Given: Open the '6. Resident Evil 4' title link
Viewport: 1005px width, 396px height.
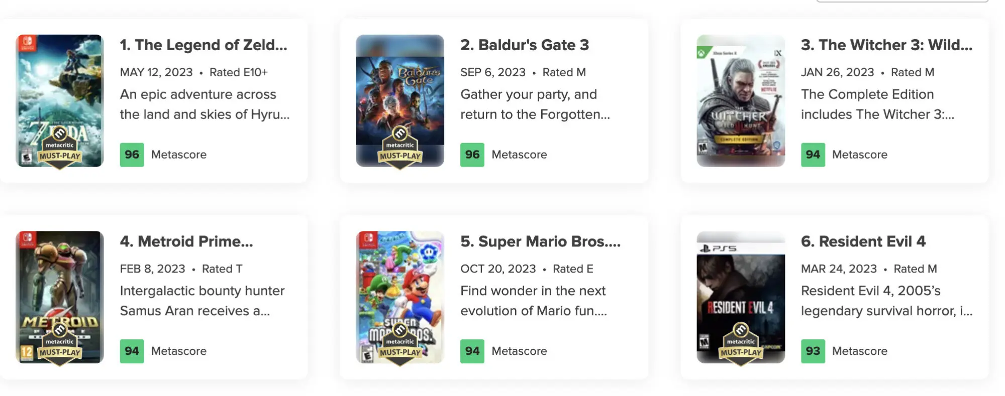Looking at the screenshot, I should coord(863,241).
